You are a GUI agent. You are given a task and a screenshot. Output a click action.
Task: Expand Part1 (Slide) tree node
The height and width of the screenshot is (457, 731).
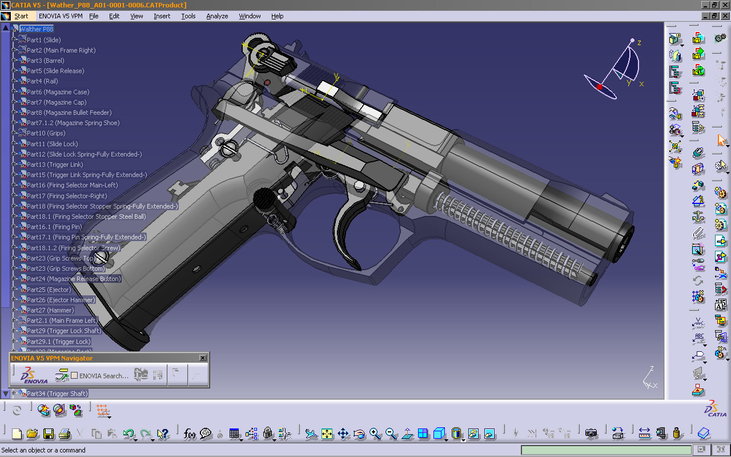(15, 40)
